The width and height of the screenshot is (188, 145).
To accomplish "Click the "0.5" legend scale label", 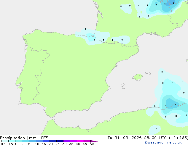I will point(10,144).
